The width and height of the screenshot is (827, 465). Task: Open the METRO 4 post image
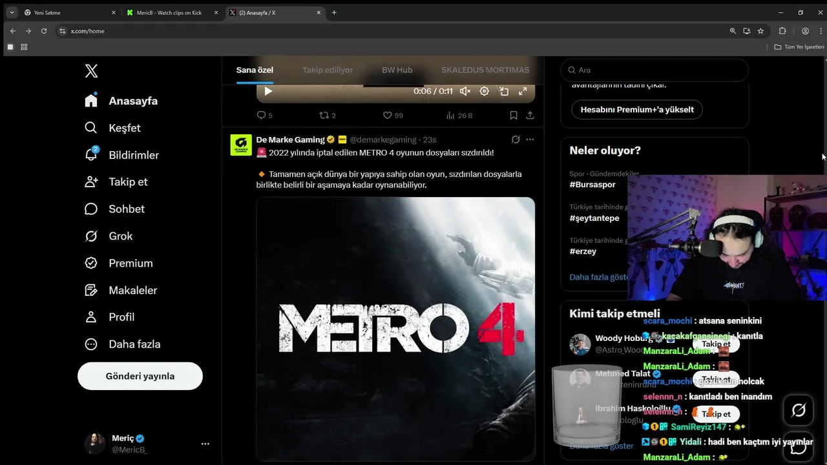pyautogui.click(x=395, y=329)
